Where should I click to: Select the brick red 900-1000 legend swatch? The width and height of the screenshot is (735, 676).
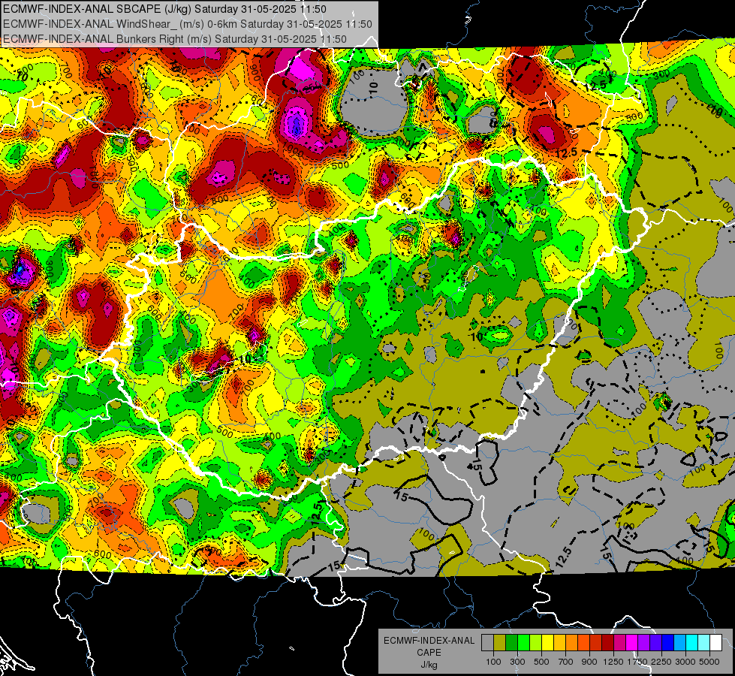pyautogui.click(x=596, y=643)
